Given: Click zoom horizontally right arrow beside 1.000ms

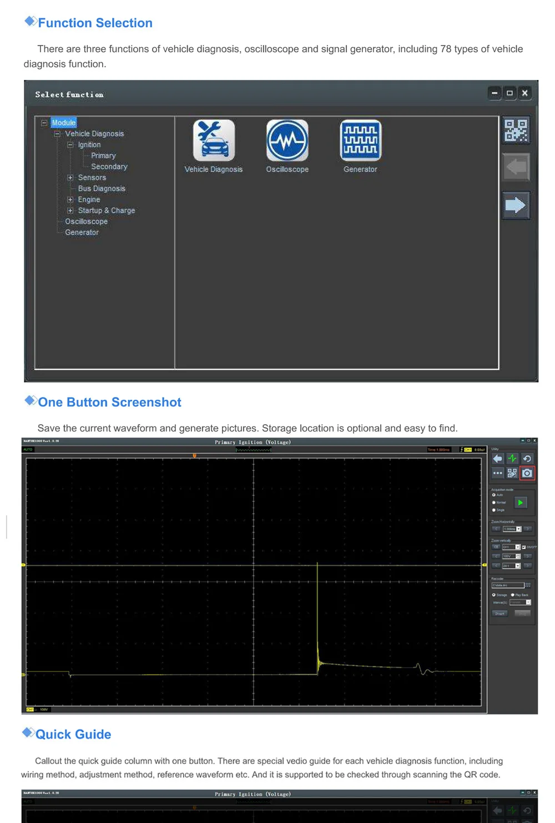Looking at the screenshot, I should tap(528, 529).
